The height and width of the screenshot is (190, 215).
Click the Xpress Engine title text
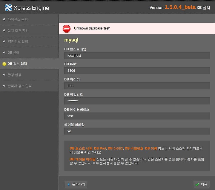(x=31, y=8)
